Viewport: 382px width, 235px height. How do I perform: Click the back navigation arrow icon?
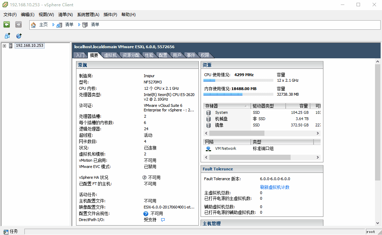coord(6,24)
